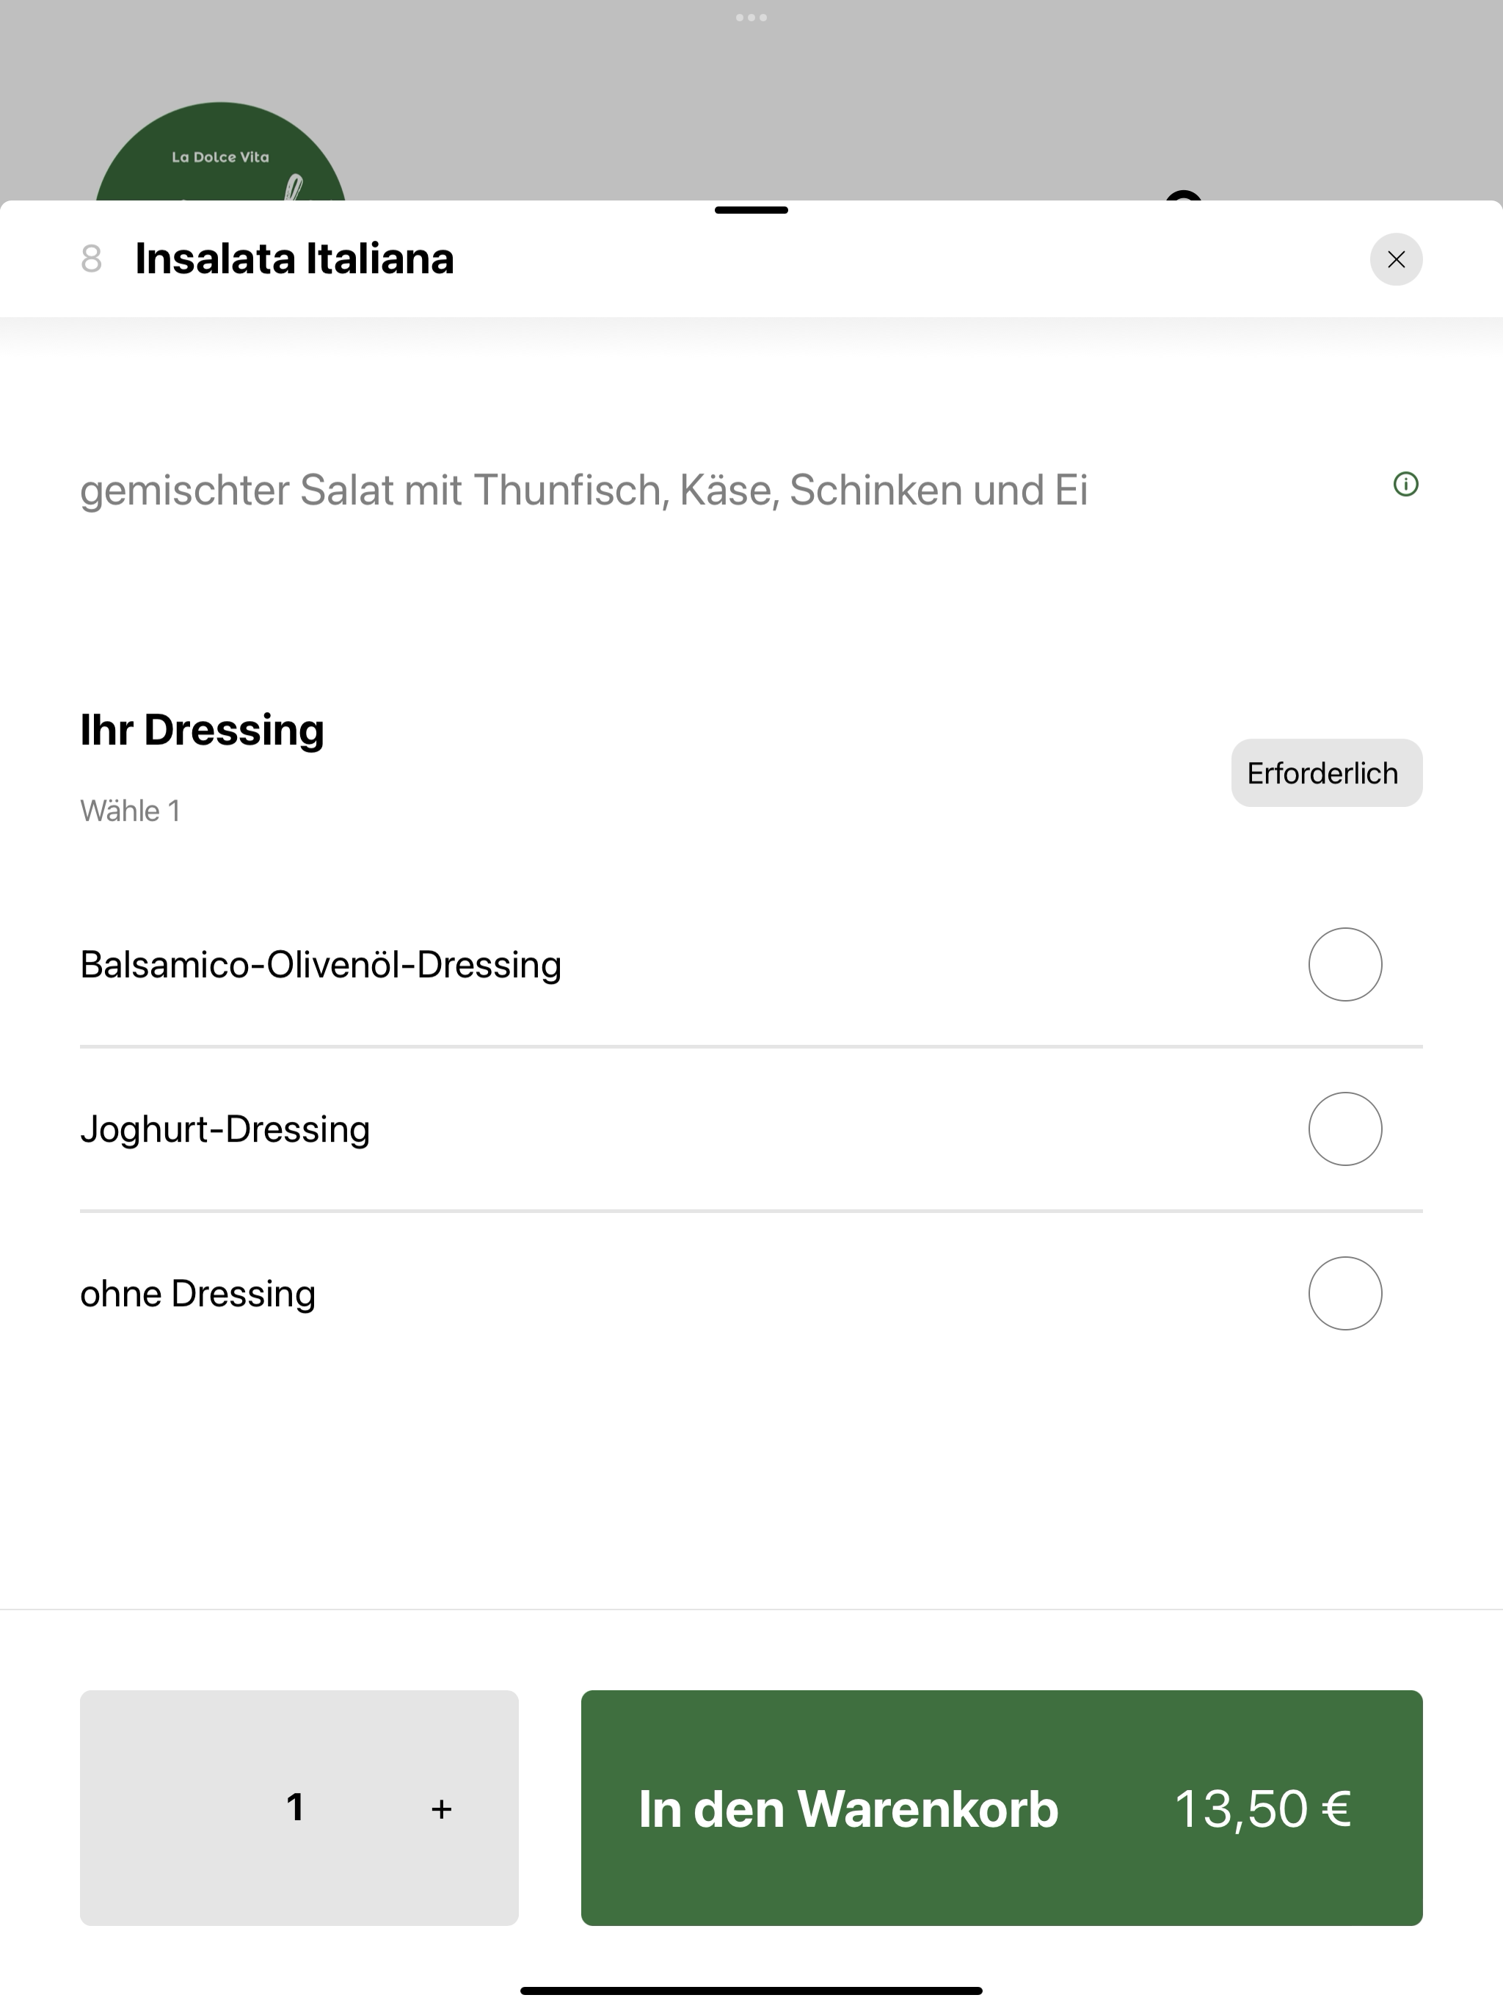Viewport: 1503px width, 2006px height.
Task: Tap the sheet drag handle bar
Action: (751, 209)
